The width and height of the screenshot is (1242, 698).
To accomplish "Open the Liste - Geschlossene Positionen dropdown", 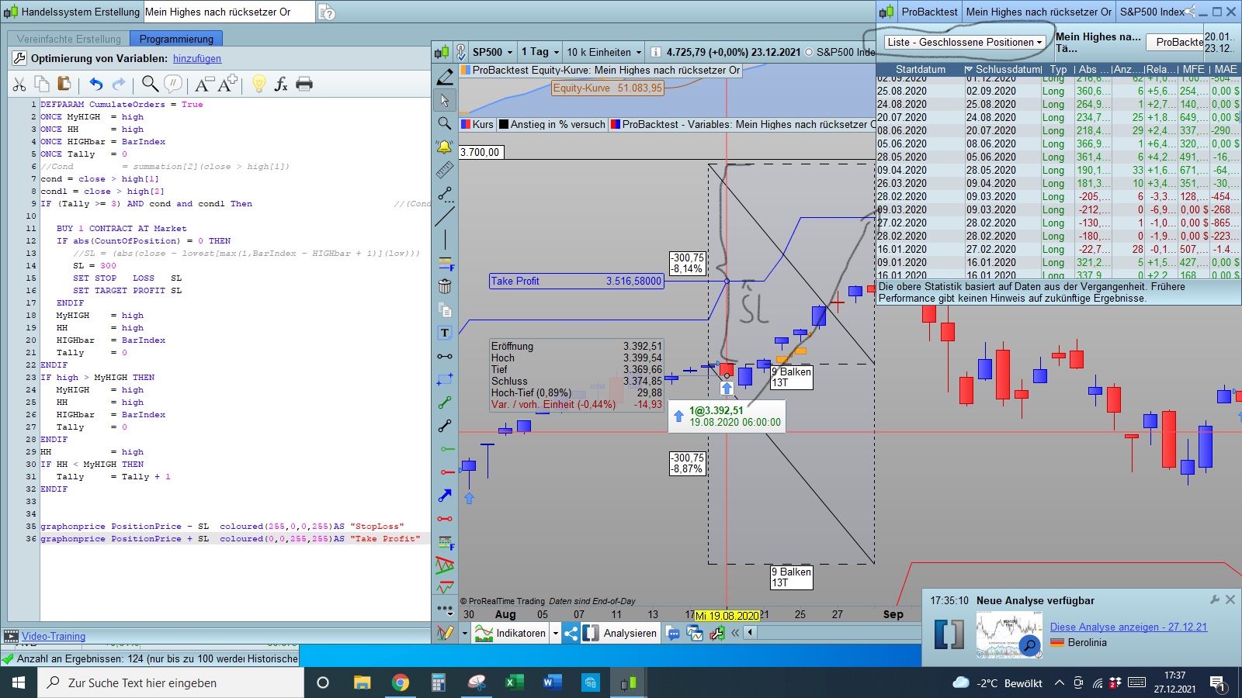I will [965, 42].
